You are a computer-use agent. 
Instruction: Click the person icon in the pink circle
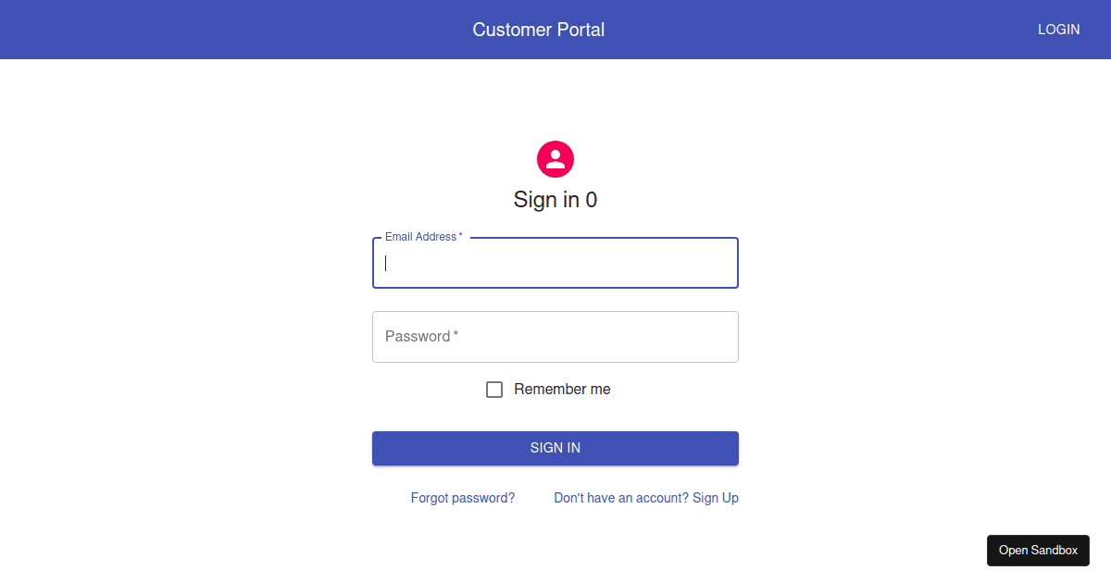(555, 158)
